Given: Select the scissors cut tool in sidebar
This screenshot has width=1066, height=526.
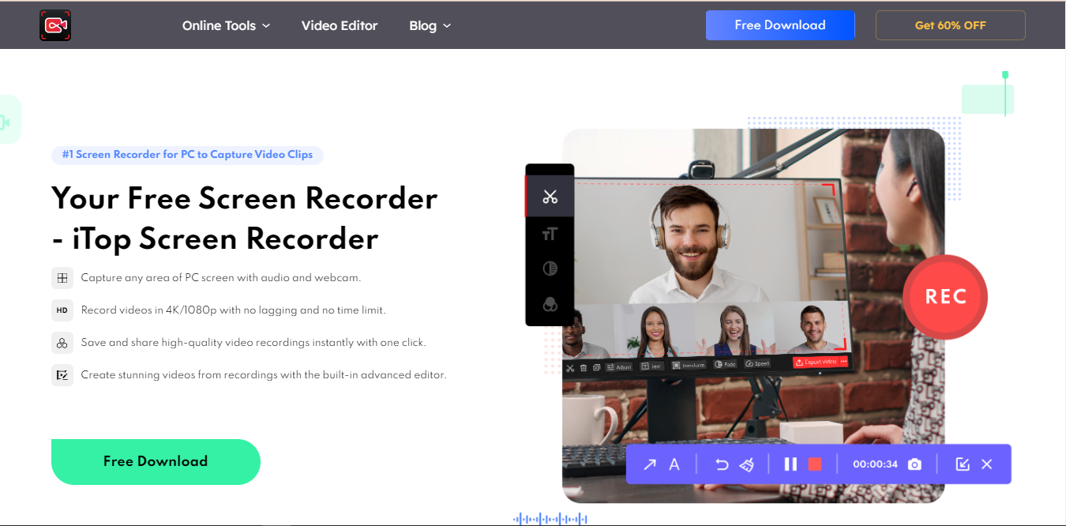Looking at the screenshot, I should [x=550, y=197].
